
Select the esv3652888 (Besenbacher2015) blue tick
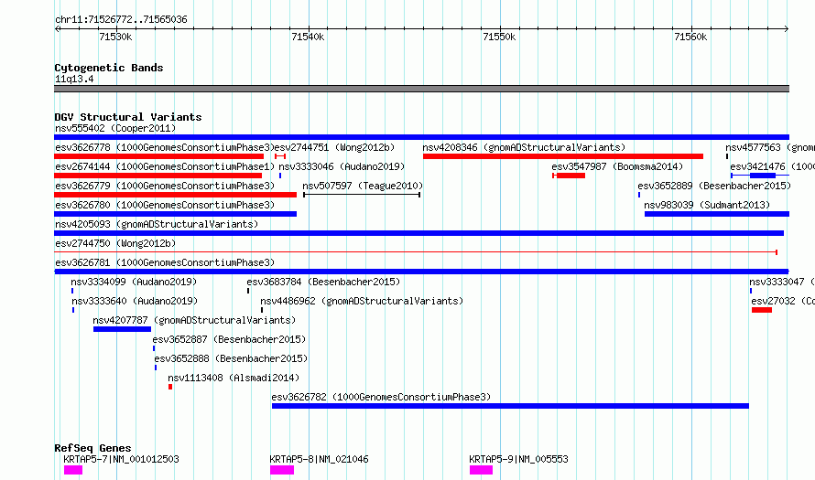point(156,368)
